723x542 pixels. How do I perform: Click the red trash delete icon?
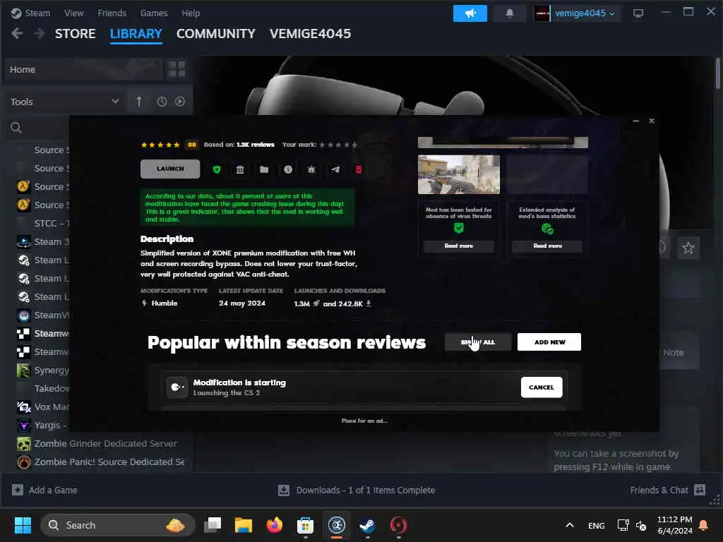[359, 169]
